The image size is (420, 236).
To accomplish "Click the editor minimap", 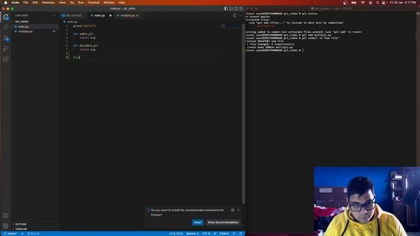I will pos(231,26).
